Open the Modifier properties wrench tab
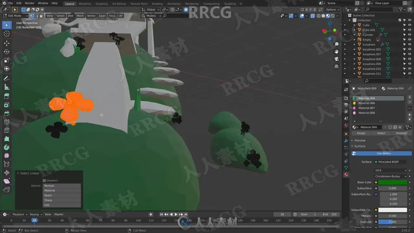Image resolution: width=414 pixels, height=233 pixels. pyautogui.click(x=346, y=141)
